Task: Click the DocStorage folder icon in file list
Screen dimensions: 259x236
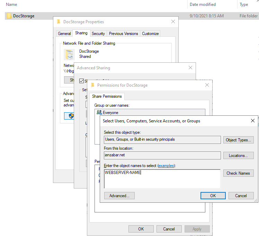Action: (x=9, y=16)
